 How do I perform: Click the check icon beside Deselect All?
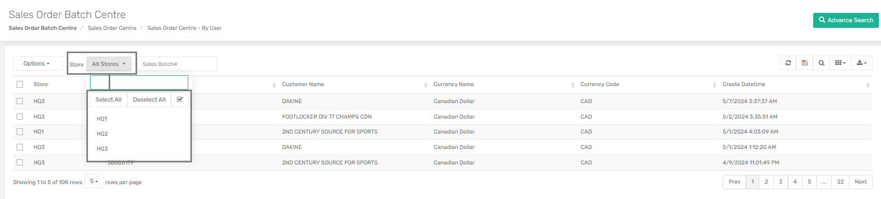pos(180,100)
